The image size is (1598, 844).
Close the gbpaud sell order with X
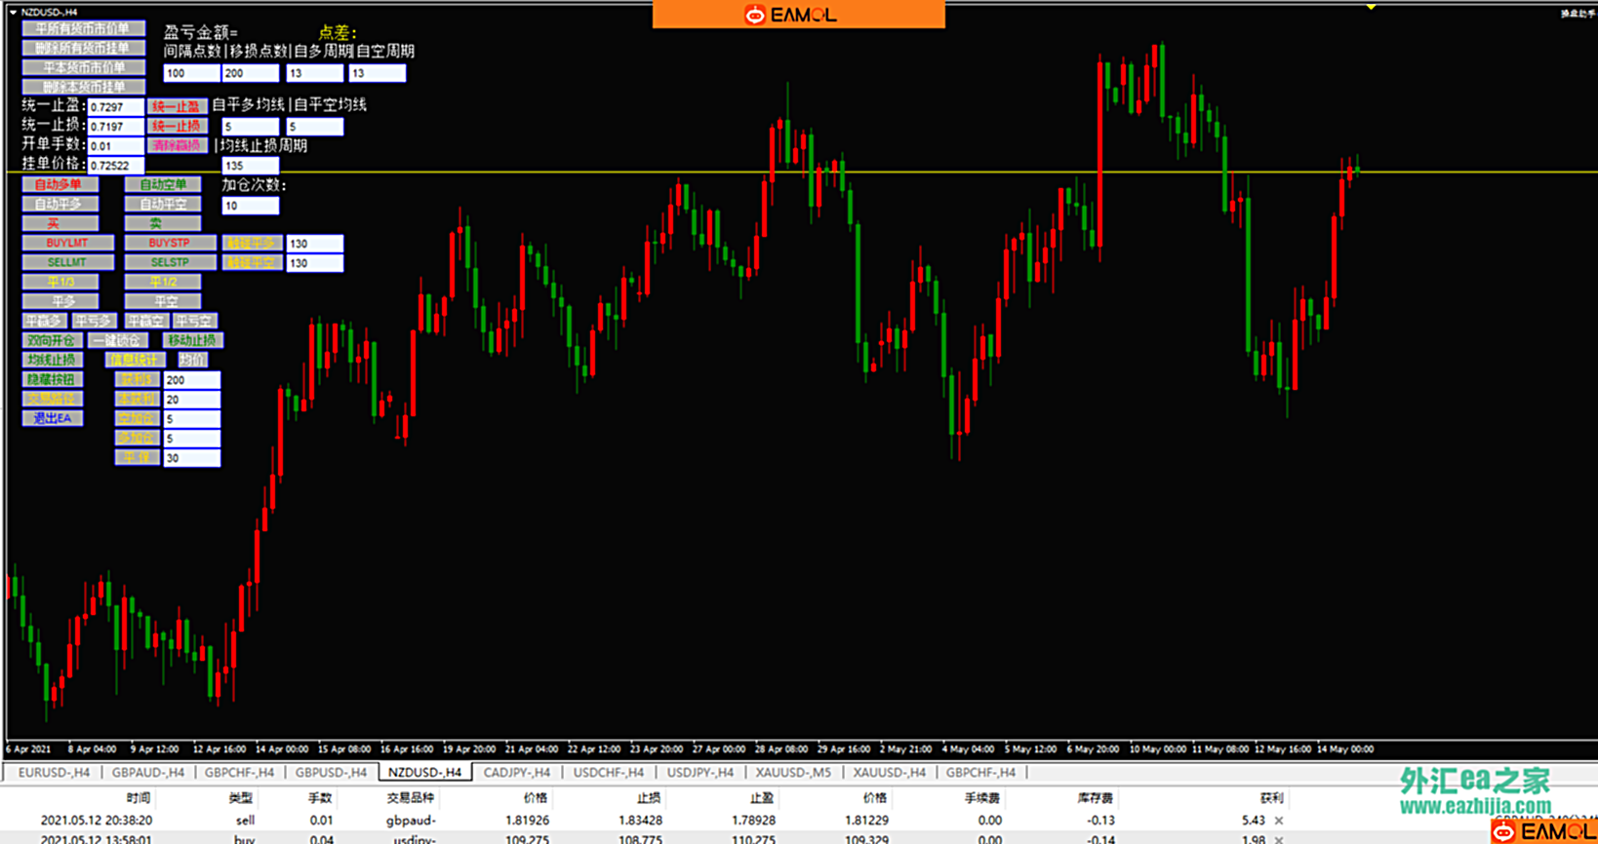[x=1279, y=821]
